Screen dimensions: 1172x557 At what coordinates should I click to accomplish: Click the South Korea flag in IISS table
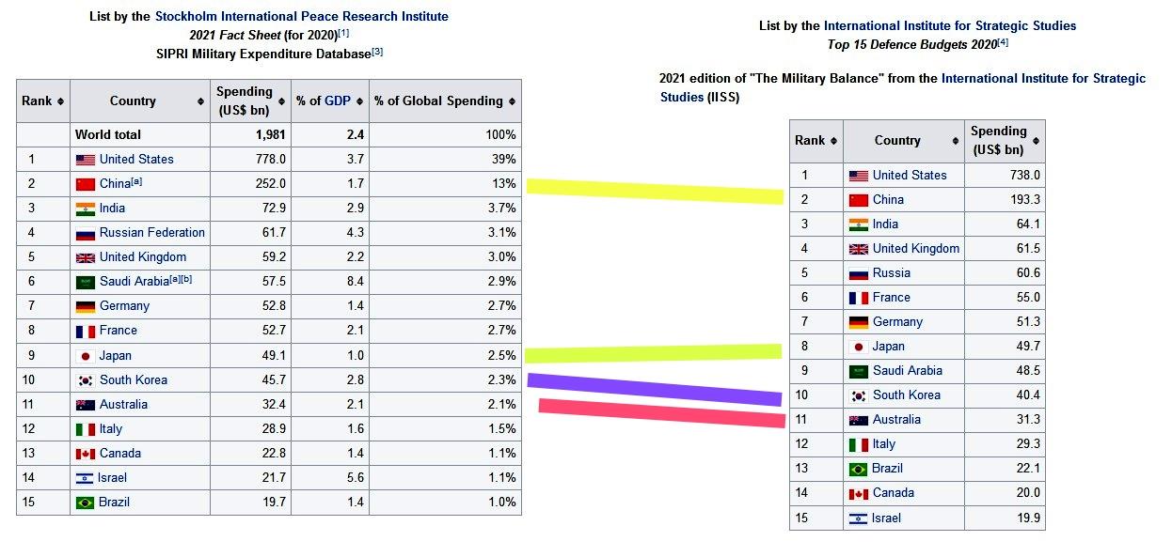pos(858,395)
